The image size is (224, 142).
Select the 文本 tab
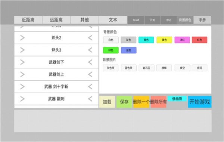click(x=113, y=20)
